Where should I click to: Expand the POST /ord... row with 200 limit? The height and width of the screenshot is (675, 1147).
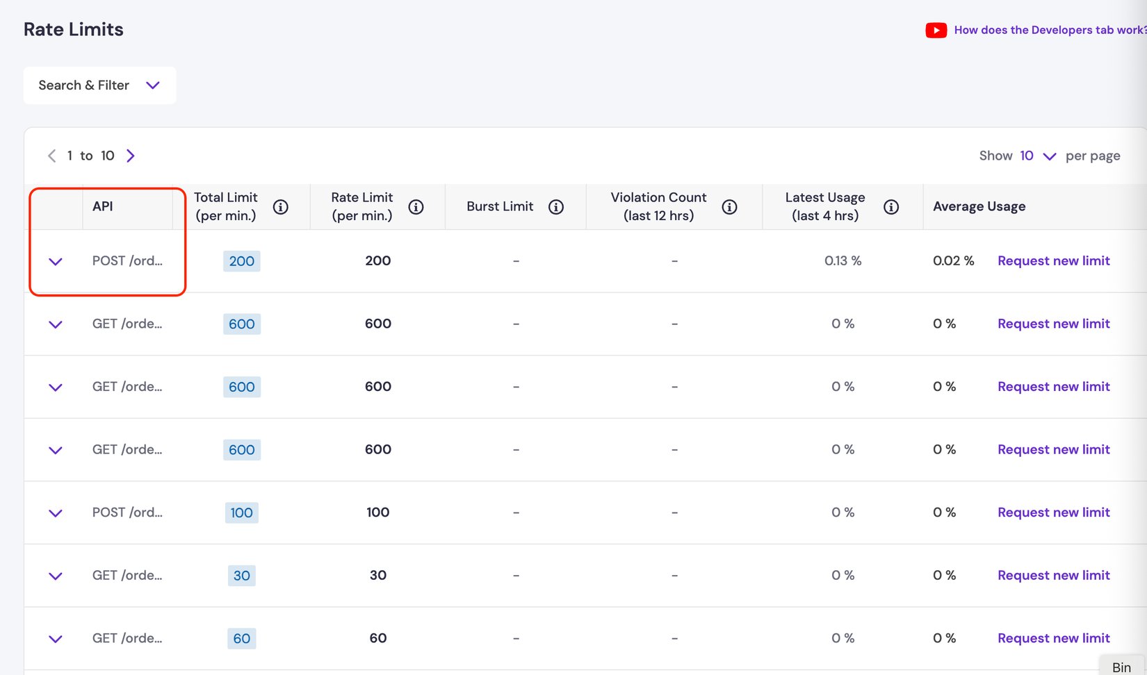[56, 262]
